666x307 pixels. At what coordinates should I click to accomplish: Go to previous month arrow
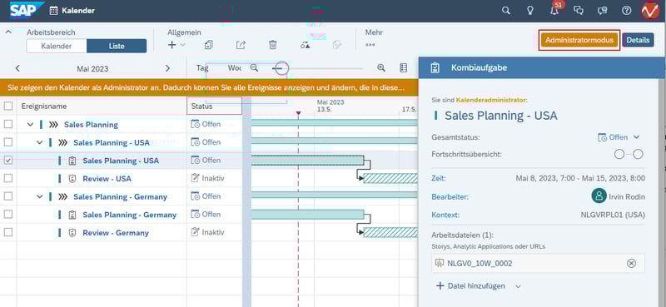click(17, 68)
